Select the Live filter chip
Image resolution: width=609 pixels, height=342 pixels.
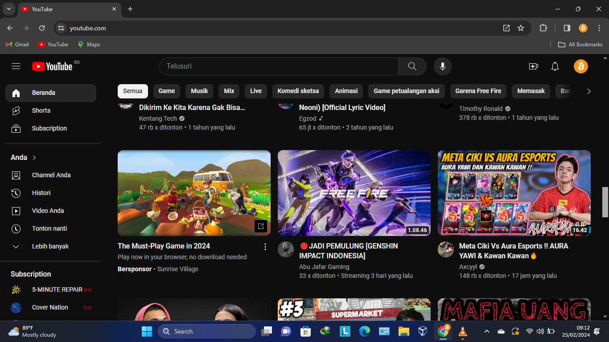pos(256,91)
